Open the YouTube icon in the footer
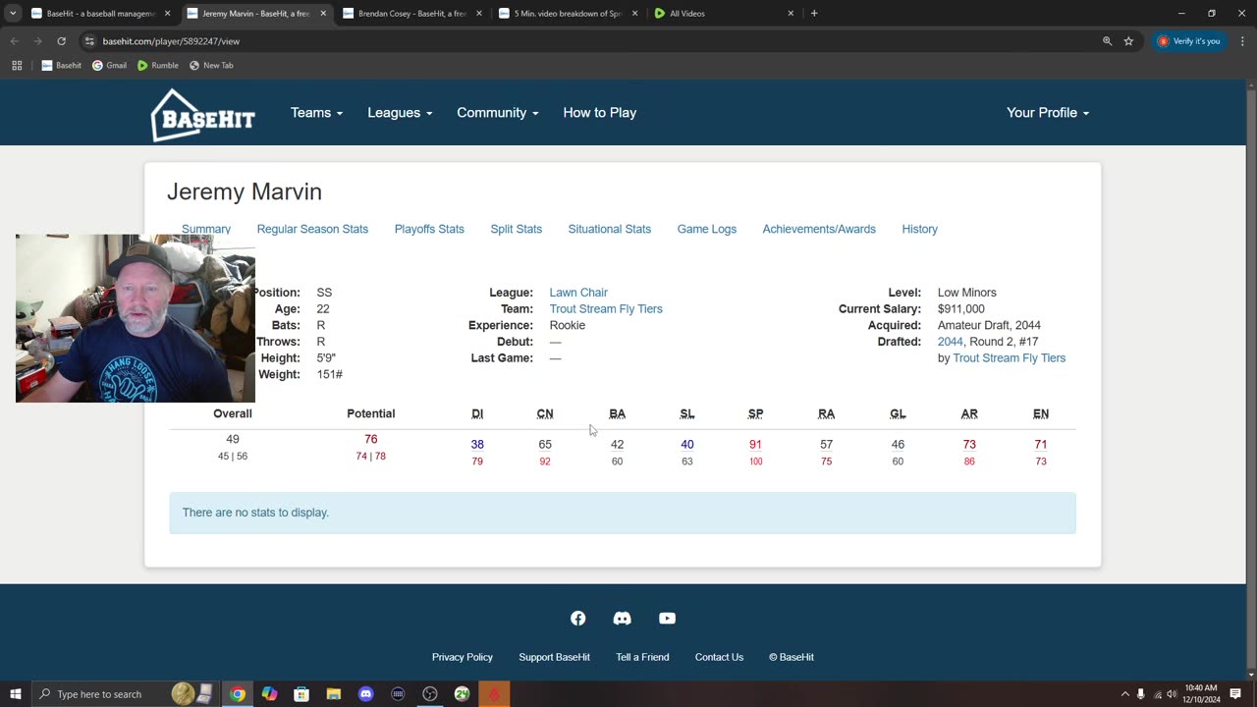This screenshot has height=707, width=1257. pyautogui.click(x=667, y=618)
